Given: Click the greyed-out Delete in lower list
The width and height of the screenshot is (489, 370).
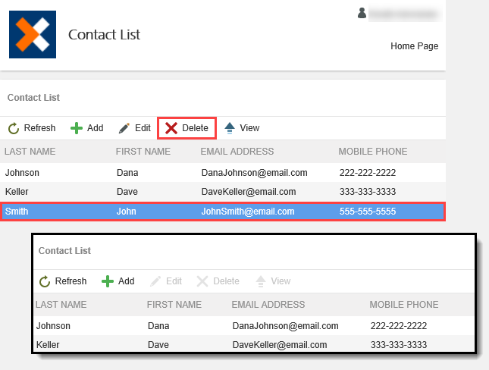Looking at the screenshot, I should [218, 281].
